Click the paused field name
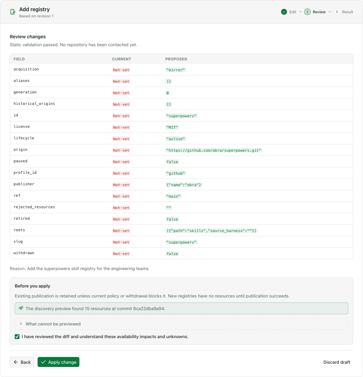Image resolution: width=363 pixels, height=377 pixels. click(x=20, y=161)
